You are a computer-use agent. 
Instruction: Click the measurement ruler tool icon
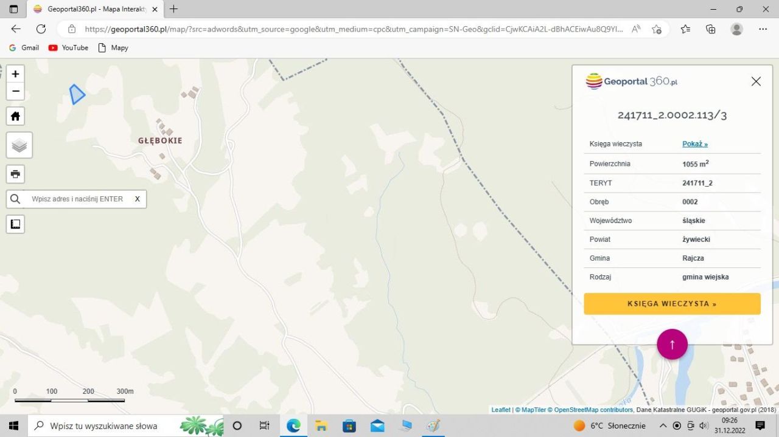click(16, 224)
